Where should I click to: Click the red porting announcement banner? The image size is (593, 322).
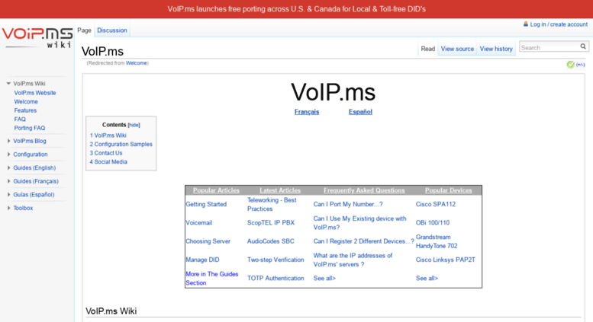(x=296, y=9)
